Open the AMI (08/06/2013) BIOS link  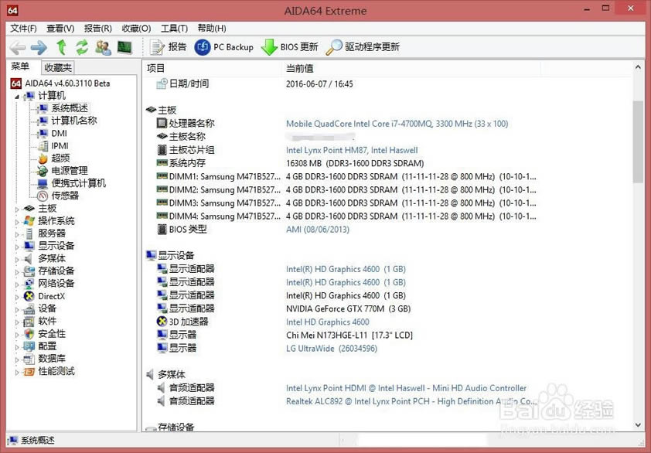pyautogui.click(x=318, y=230)
